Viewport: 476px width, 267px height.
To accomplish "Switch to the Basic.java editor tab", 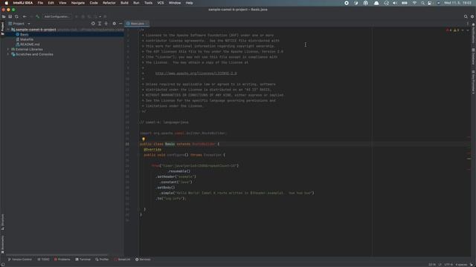I will coord(136,24).
